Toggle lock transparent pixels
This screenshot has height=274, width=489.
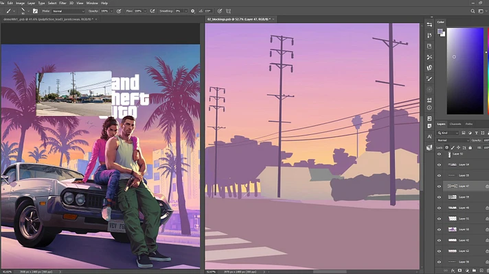(446, 148)
